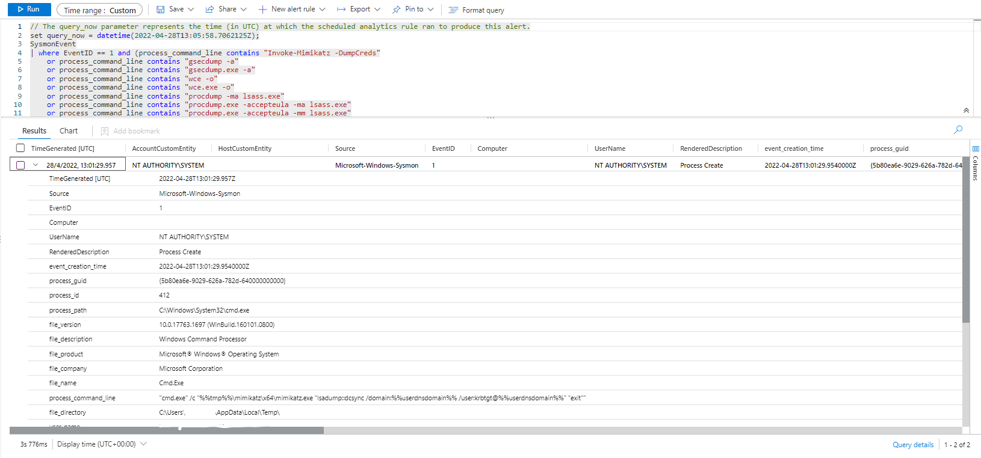Click the plus icon for New alert rule
This screenshot has width=981, height=458.
click(x=262, y=10)
